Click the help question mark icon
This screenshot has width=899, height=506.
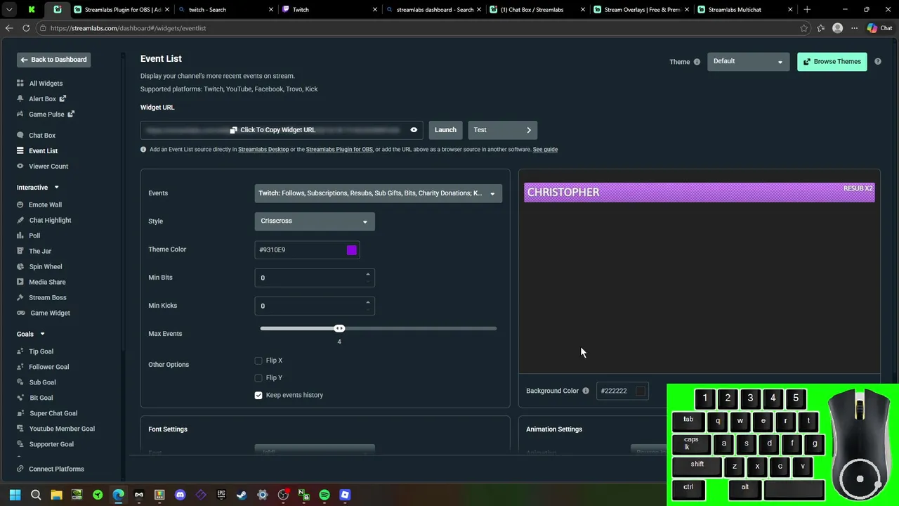[877, 62]
